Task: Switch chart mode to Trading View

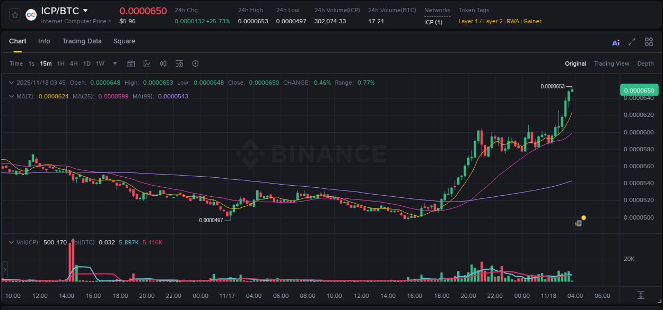Action: tap(612, 63)
